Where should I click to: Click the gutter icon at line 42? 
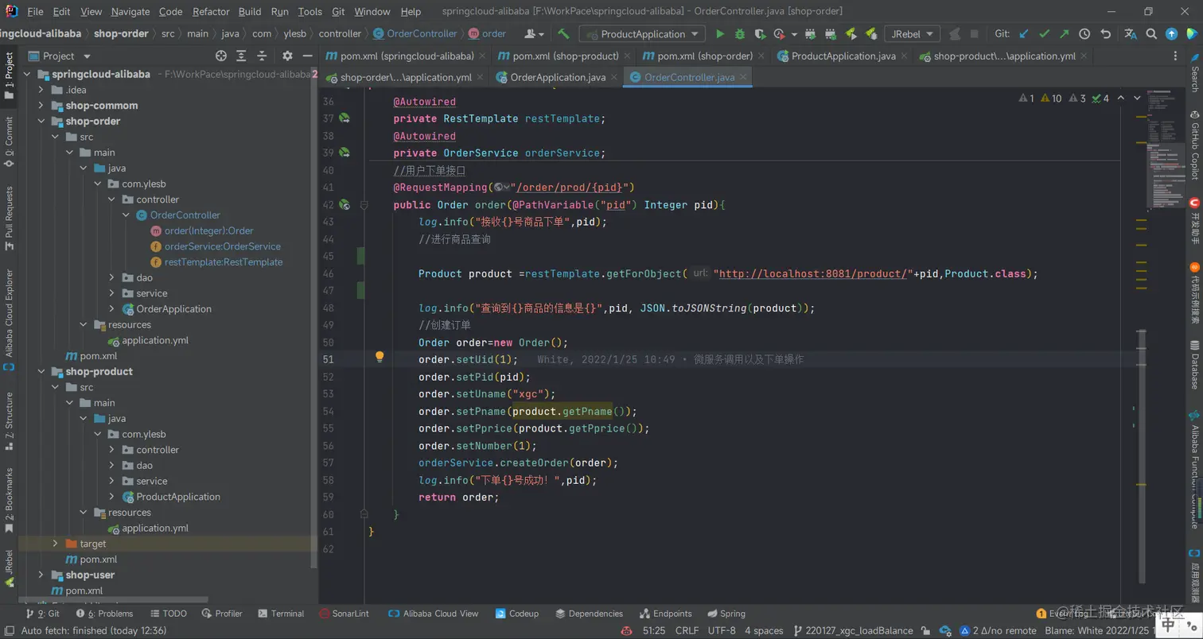tap(345, 204)
